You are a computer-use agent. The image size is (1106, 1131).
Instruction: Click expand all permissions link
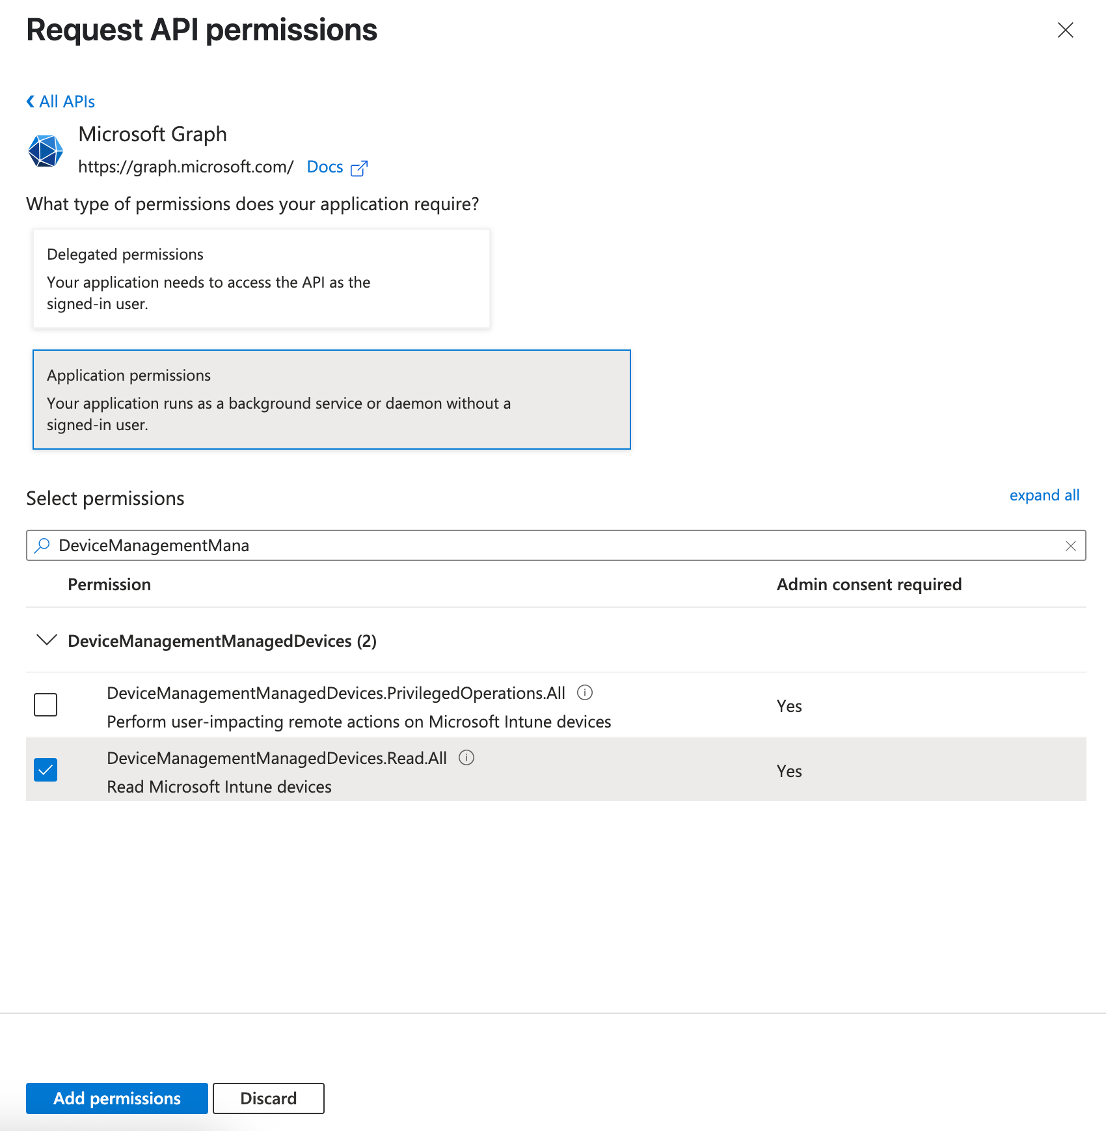click(1044, 495)
